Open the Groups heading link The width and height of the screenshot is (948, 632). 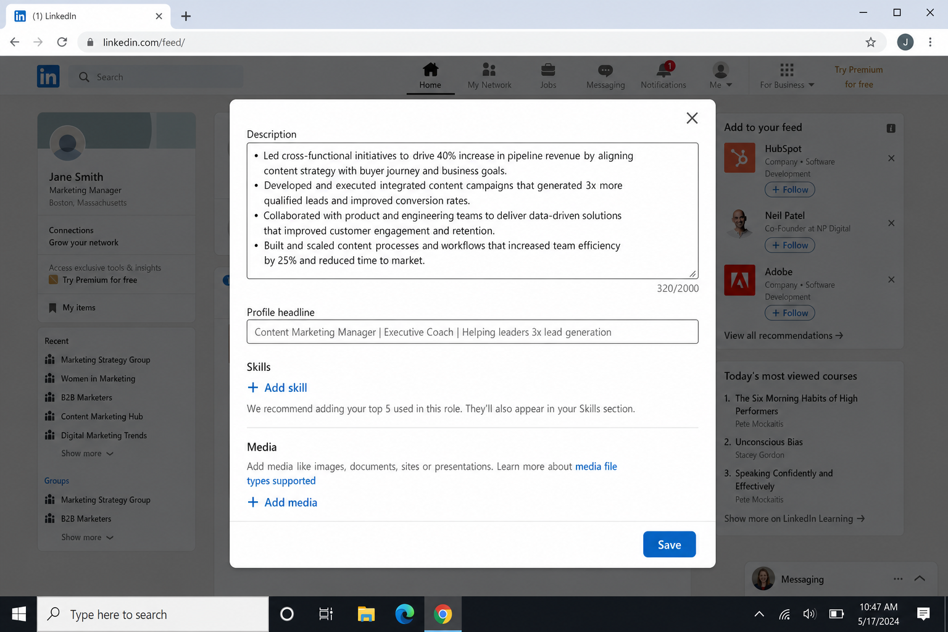pyautogui.click(x=57, y=481)
